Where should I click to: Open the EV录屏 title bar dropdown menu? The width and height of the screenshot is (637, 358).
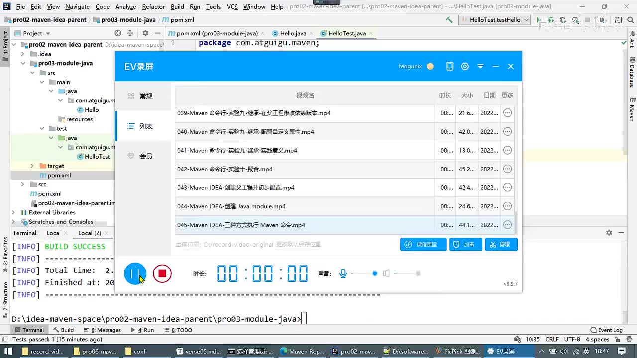click(x=480, y=66)
